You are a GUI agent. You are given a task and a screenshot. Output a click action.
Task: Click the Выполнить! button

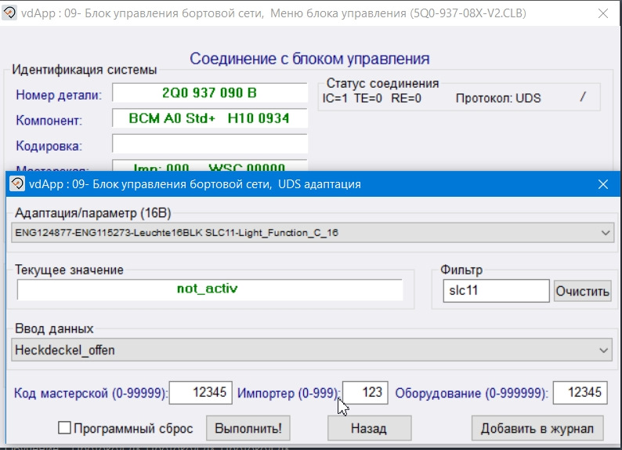(x=248, y=428)
